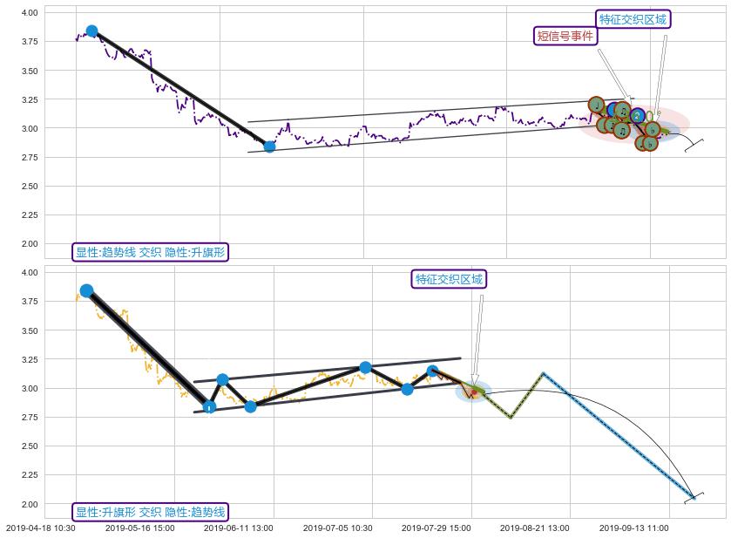This screenshot has height=538, width=731.
Task: Click the flag peak marker near 3.17 in bottom chart
Action: coord(365,368)
